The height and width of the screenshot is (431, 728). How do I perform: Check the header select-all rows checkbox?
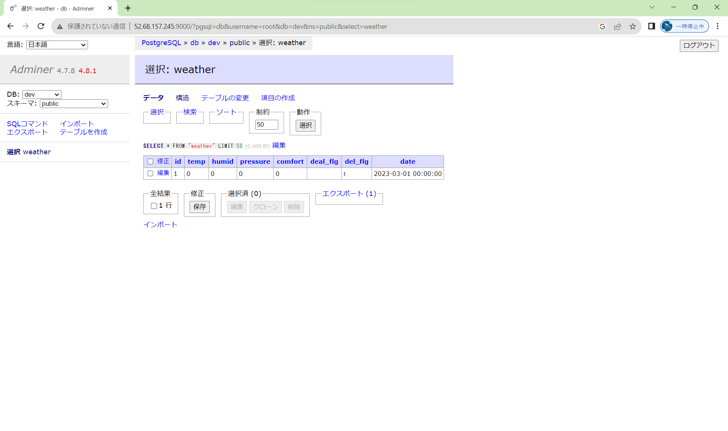[x=150, y=162]
